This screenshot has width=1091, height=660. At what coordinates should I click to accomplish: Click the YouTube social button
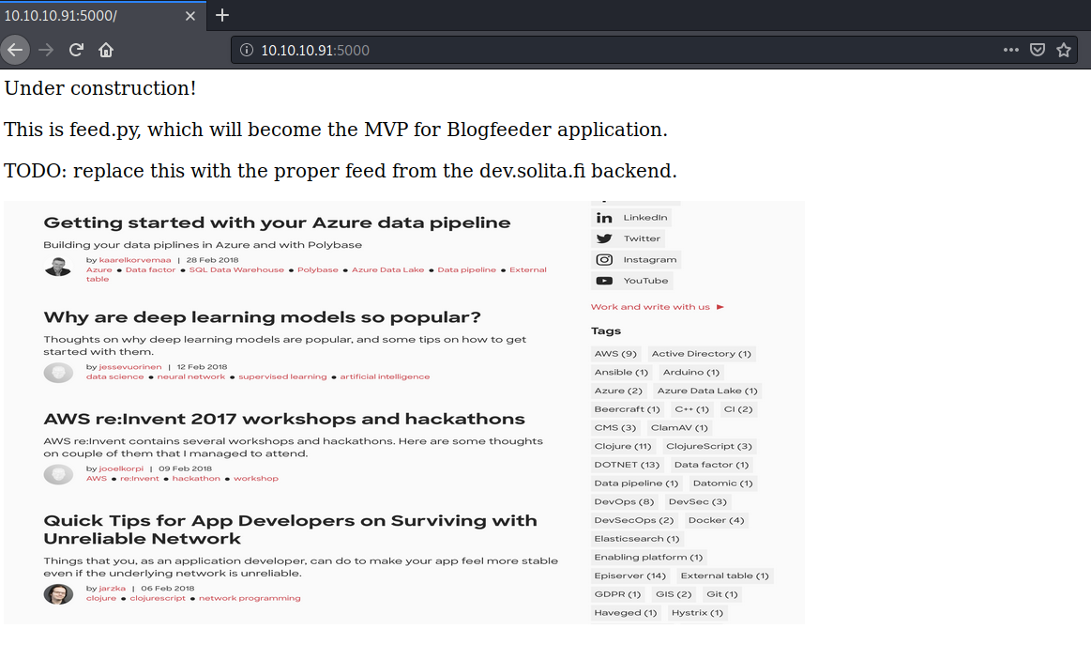pos(632,281)
